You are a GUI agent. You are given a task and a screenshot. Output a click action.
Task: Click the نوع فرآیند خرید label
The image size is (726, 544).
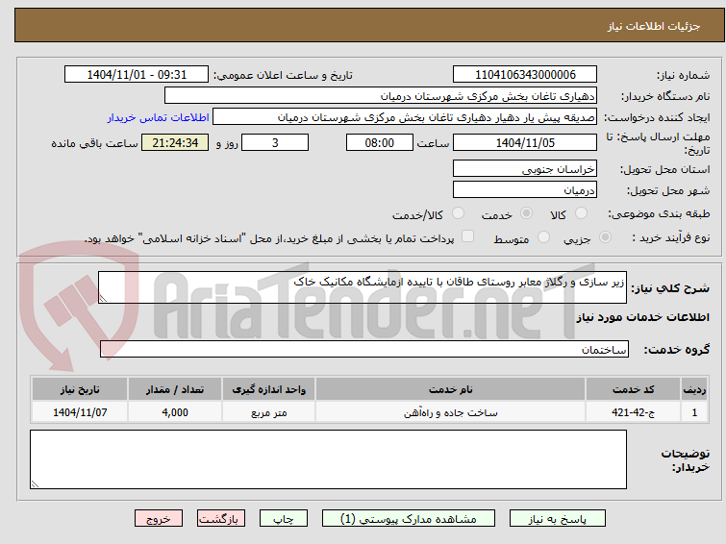(x=671, y=237)
